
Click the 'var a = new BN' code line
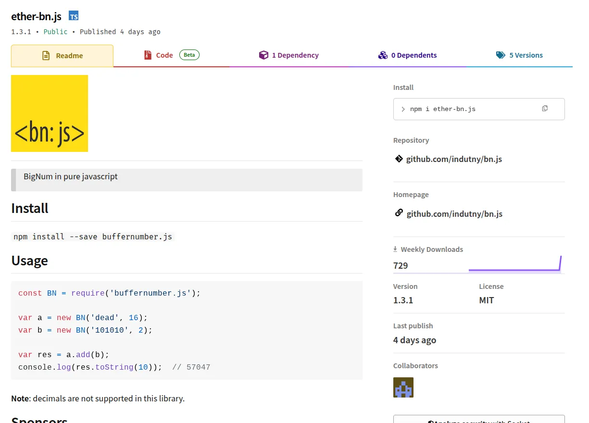click(x=83, y=318)
